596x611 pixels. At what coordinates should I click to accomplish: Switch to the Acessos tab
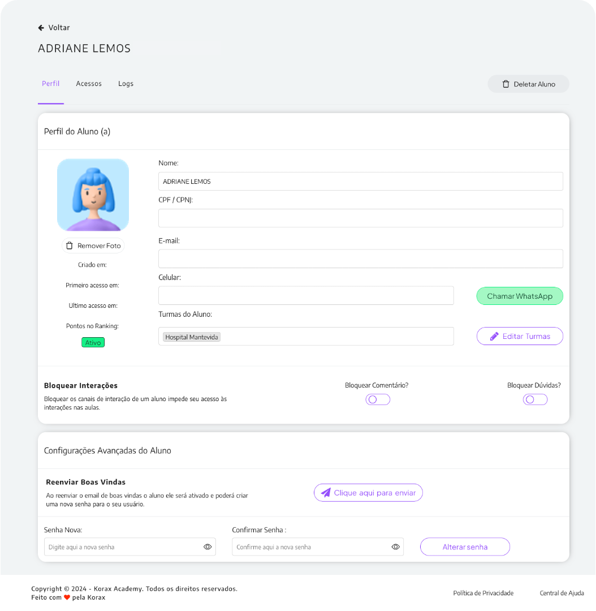point(89,84)
